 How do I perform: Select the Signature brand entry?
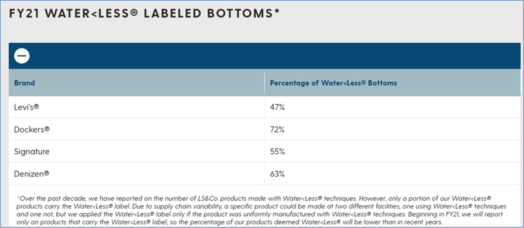coord(31,151)
